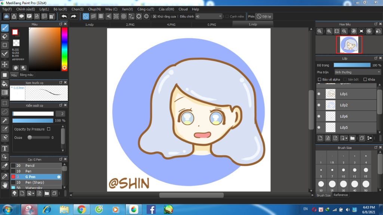
Task: Open the Pha trộn blend mode dropdown
Action: point(357,72)
